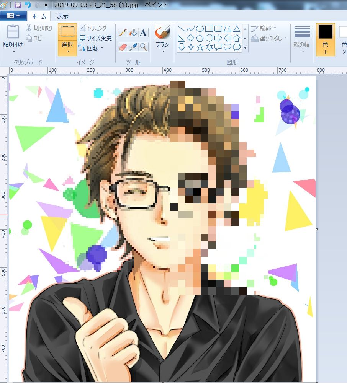Pick the Color picker eyedropper tool
Viewport: 347px width, 383px height.
tap(133, 47)
